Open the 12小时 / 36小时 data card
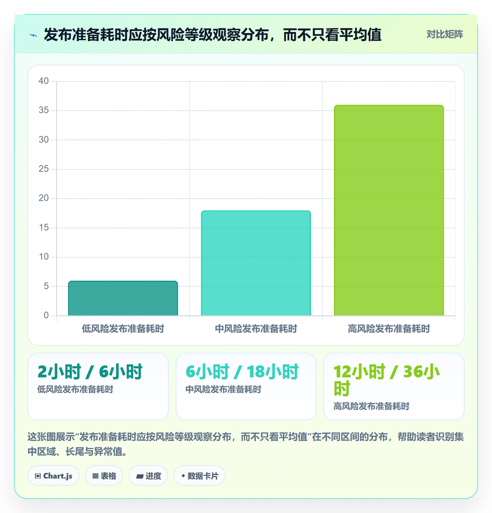Image resolution: width=492 pixels, height=513 pixels. click(394, 387)
